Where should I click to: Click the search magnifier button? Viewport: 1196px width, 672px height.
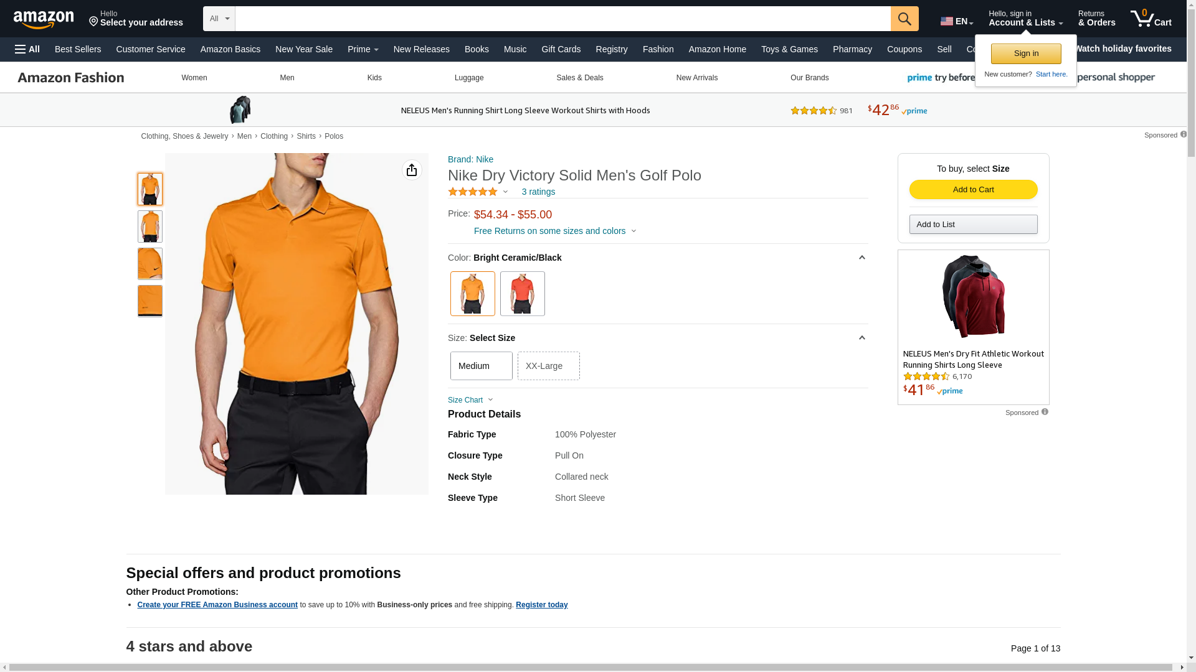coord(904,19)
